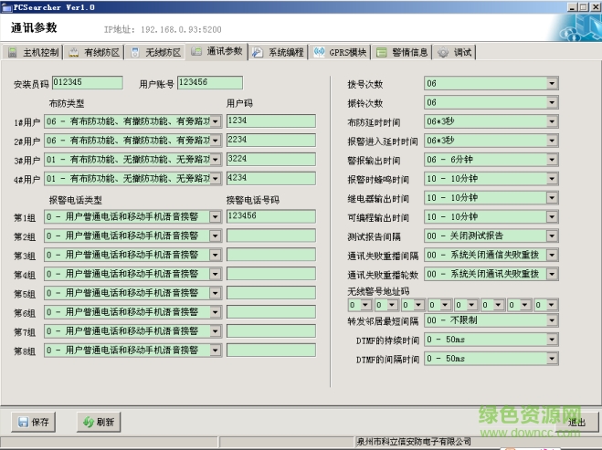Click the 警情信息 tab icon

pyautogui.click(x=381, y=52)
